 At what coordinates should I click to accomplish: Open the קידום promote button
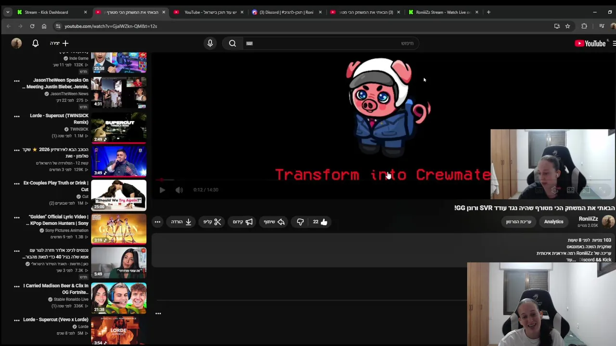click(243, 222)
